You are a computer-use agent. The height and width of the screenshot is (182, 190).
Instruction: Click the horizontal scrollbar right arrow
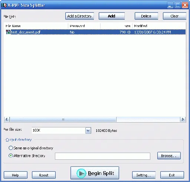[183, 119]
